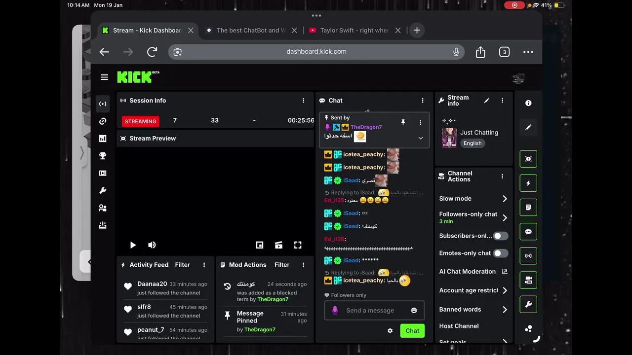
Task: Toggle Emotes-only chat switch
Action: [501, 253]
